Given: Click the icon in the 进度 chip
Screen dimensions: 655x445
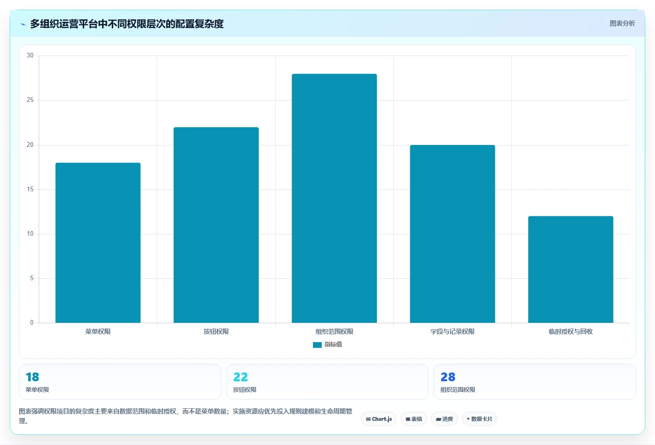Looking at the screenshot, I should (x=438, y=419).
